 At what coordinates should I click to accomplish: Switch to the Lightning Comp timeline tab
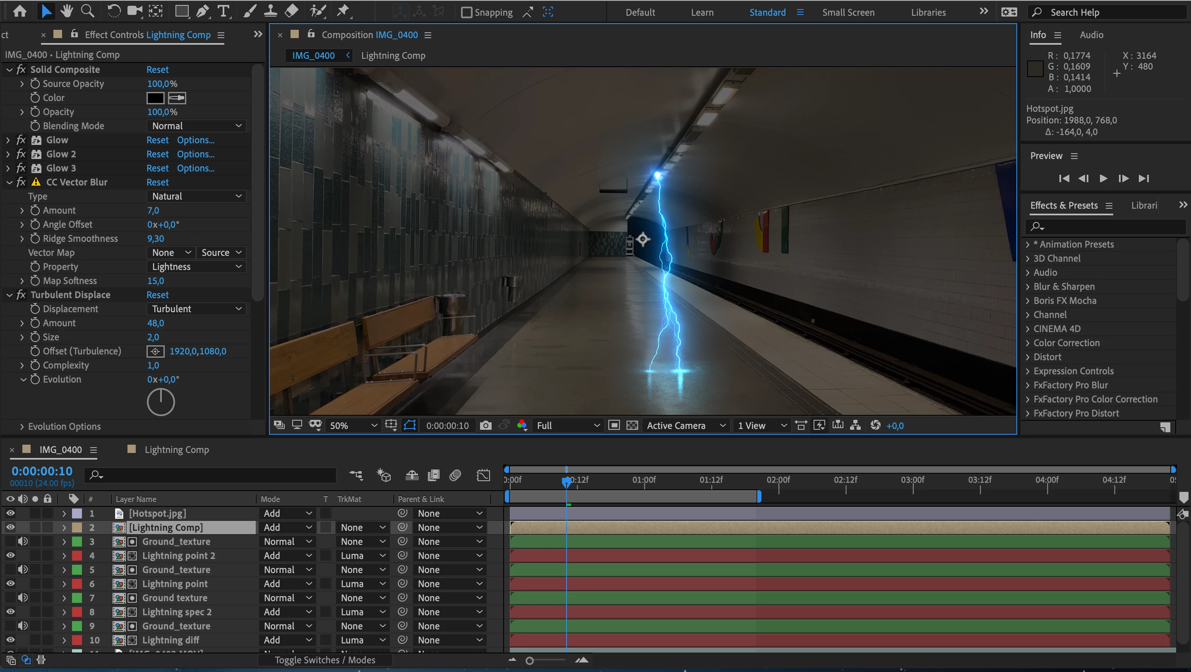pyautogui.click(x=177, y=450)
